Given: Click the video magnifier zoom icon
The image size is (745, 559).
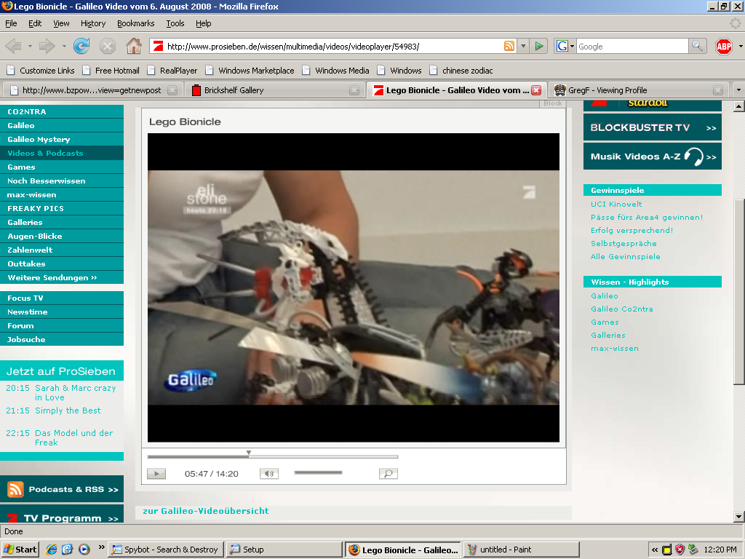Looking at the screenshot, I should pyautogui.click(x=389, y=473).
